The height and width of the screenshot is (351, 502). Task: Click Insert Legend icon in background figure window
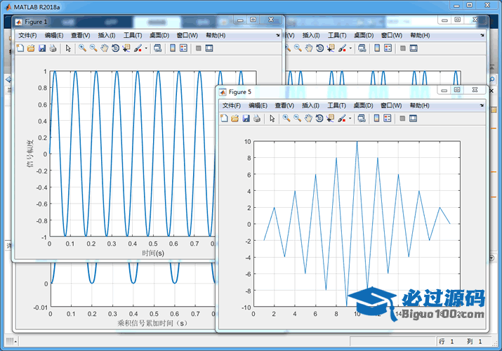[388, 48]
